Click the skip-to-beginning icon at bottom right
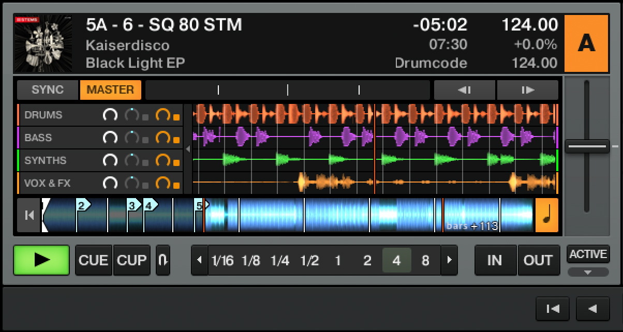Screen dimensions: 623x332 click(552, 308)
